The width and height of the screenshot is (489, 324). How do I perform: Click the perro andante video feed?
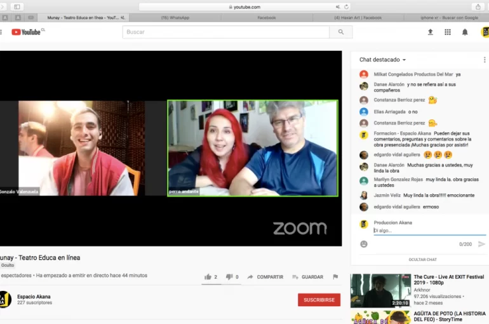click(x=253, y=148)
